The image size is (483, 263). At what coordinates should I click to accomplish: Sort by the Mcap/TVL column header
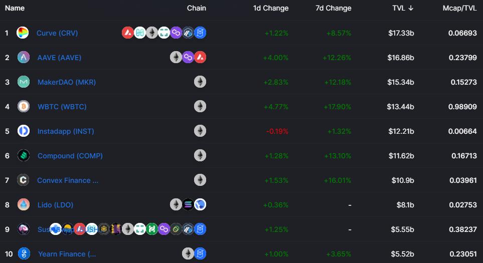[459, 9]
